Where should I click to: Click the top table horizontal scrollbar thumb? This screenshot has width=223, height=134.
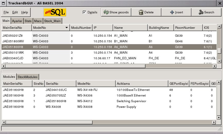(75, 66)
